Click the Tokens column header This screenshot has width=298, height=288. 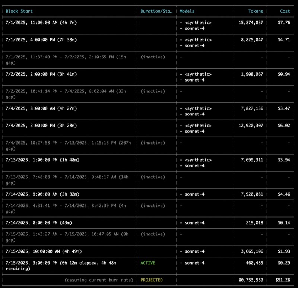(x=256, y=11)
